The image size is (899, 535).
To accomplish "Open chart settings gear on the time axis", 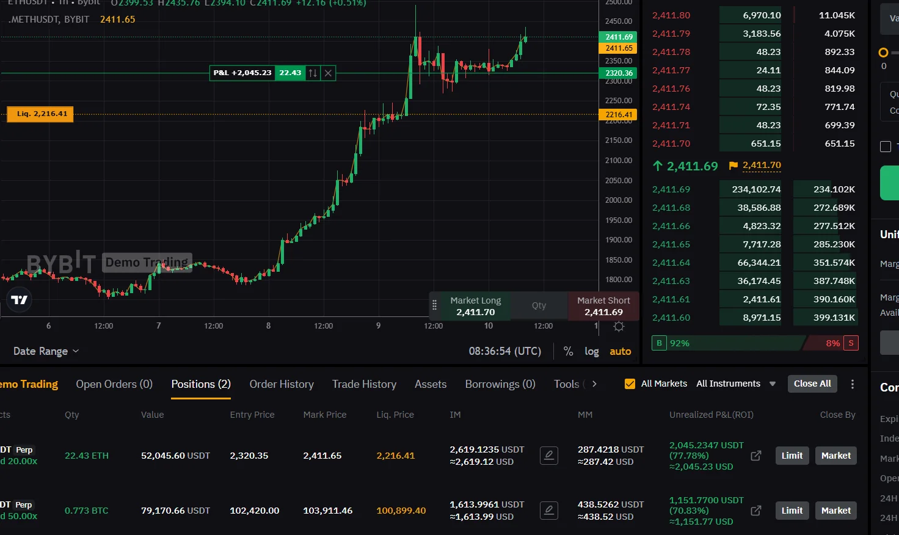I will pos(619,326).
